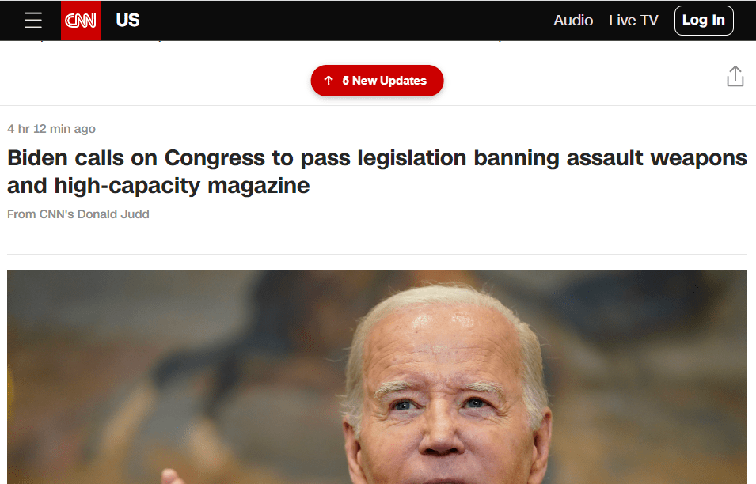Click the word "Congress" in the headline
The width and height of the screenshot is (756, 484).
(x=215, y=158)
